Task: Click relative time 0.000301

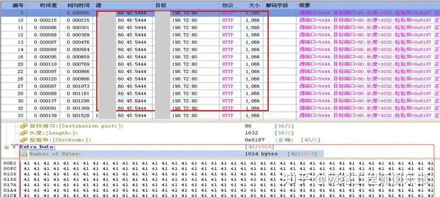Action: coord(78,28)
